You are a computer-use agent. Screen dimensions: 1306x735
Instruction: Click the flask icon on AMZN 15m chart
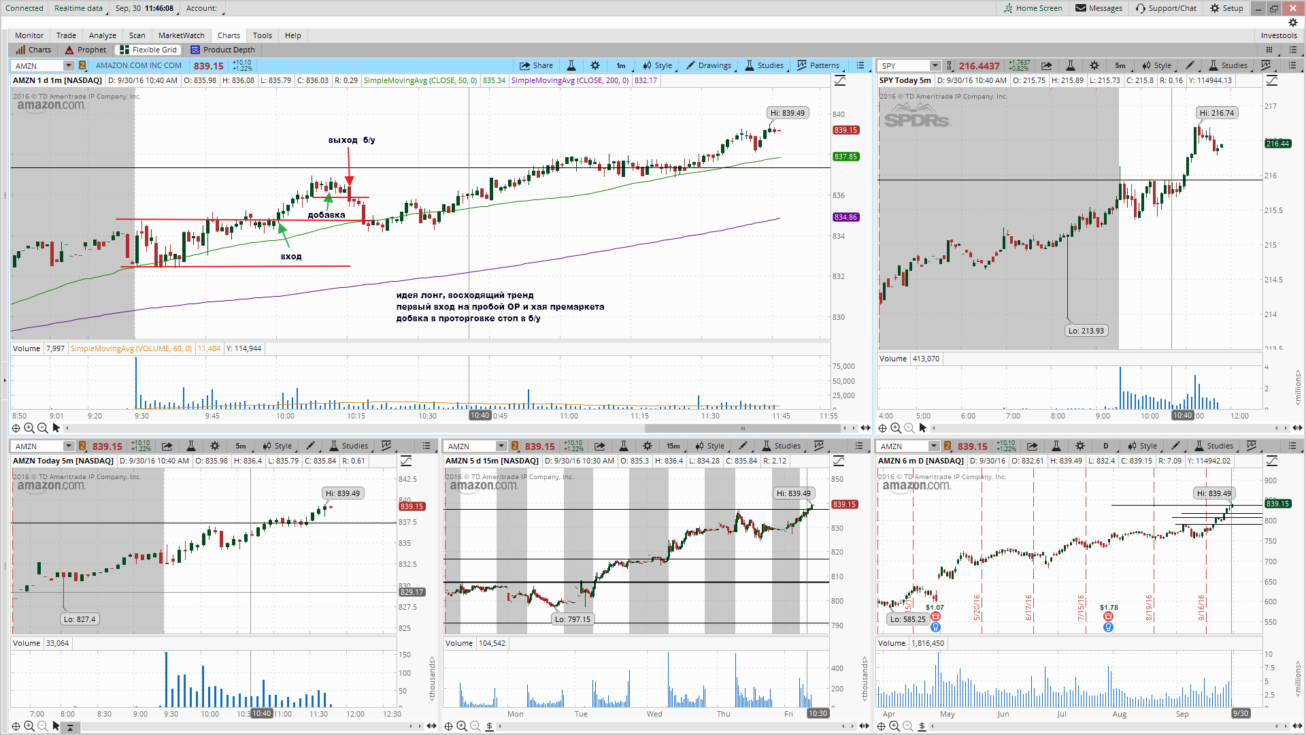click(624, 446)
